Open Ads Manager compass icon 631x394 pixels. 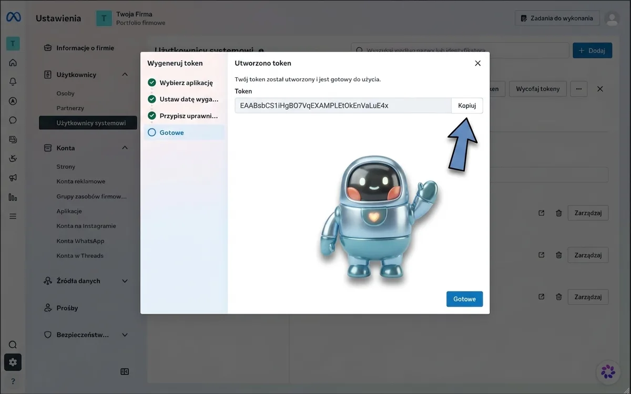click(13, 101)
